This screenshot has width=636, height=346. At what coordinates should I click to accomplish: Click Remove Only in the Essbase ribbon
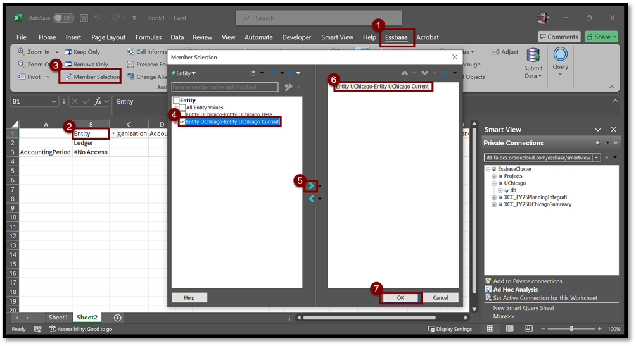tap(86, 64)
